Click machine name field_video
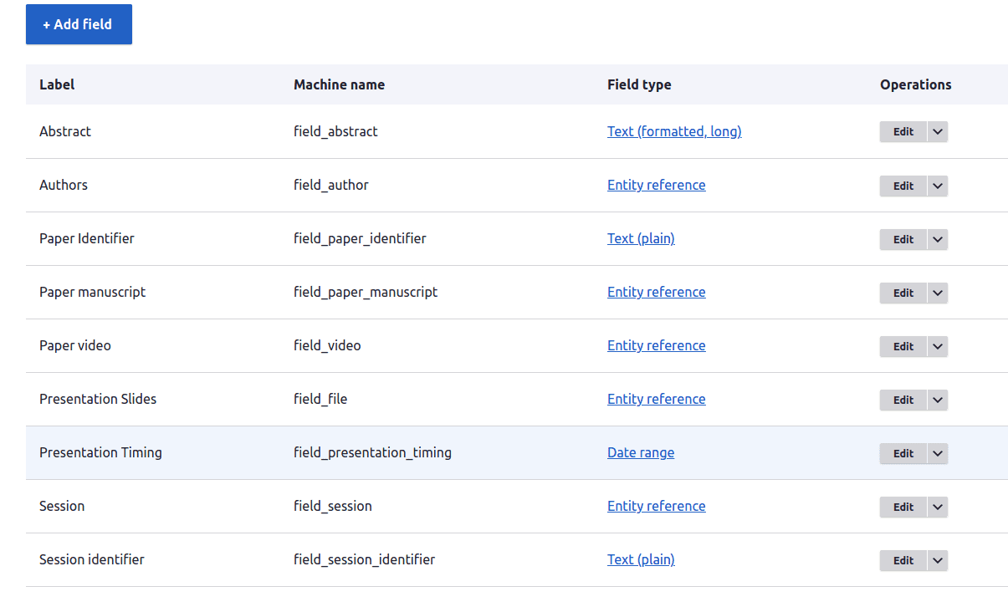Viewport: 1008px width, 607px height. (x=327, y=345)
